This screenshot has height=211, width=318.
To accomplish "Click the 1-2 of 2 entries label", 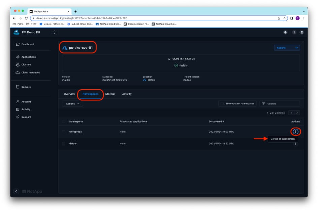I will [x=276, y=113].
